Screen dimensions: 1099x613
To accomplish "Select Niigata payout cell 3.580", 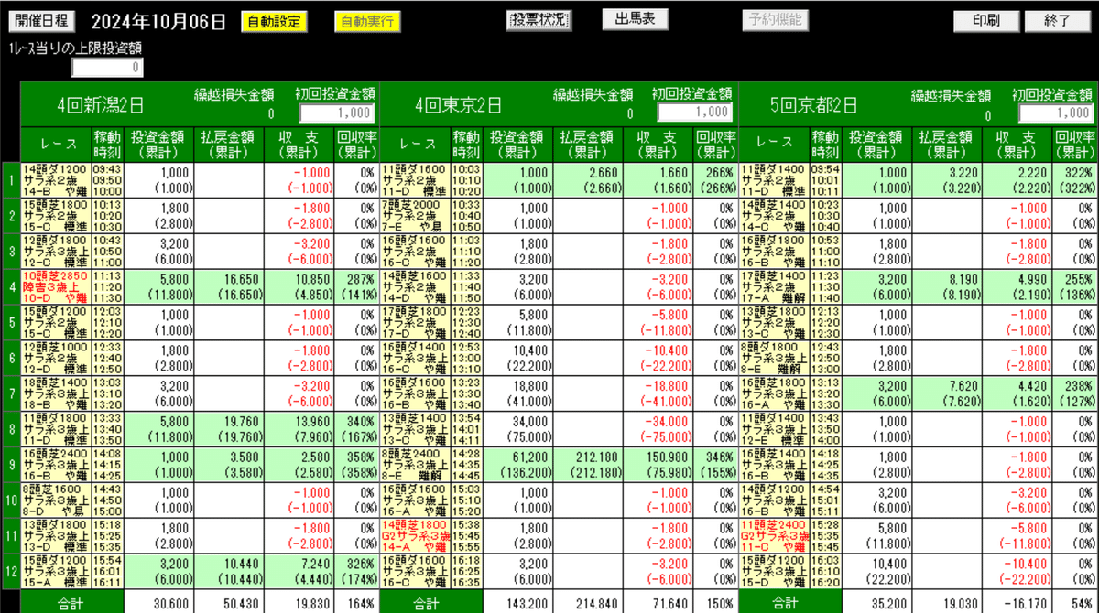I will pos(228,465).
